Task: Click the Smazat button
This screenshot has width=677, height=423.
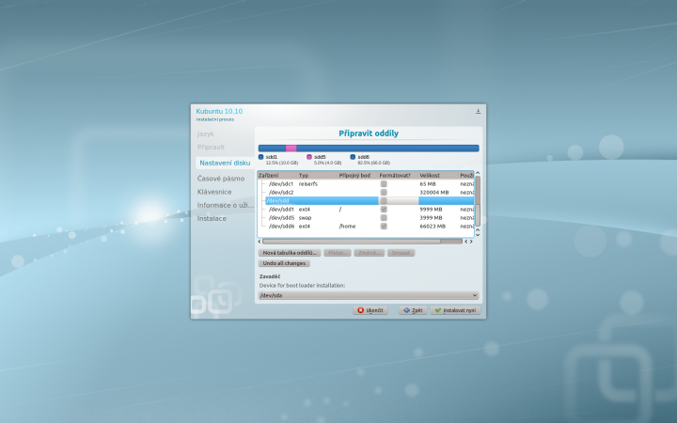Action: coord(401,253)
